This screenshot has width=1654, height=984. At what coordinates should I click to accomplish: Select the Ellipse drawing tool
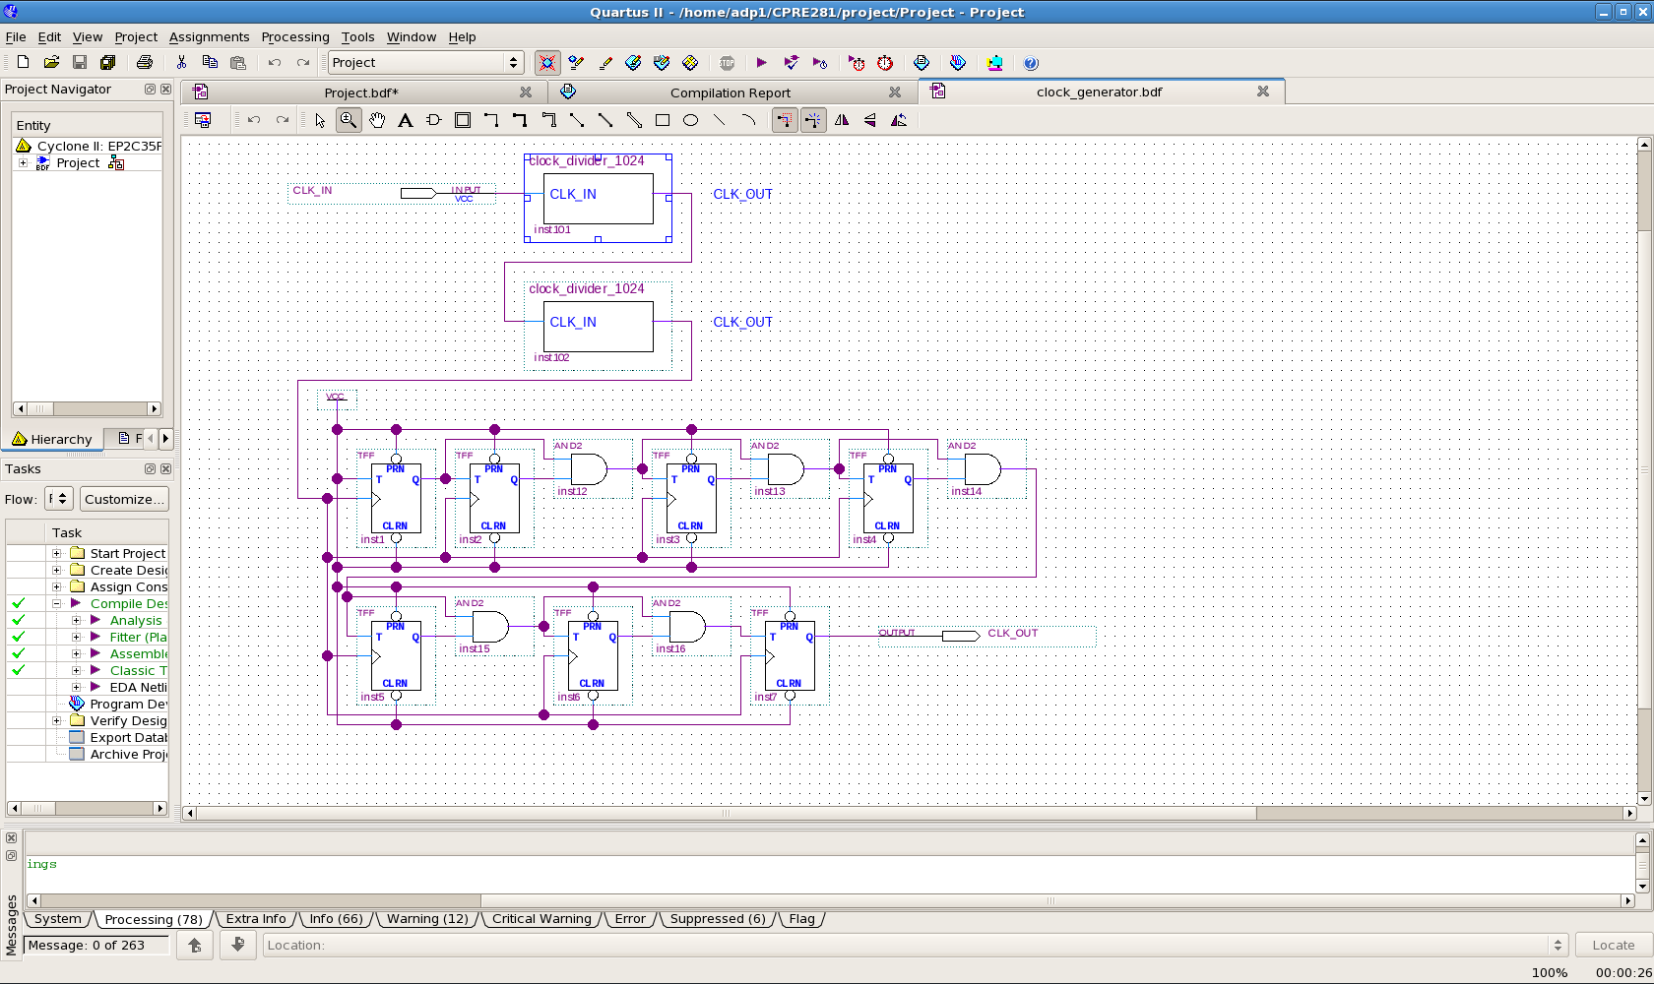pos(690,119)
